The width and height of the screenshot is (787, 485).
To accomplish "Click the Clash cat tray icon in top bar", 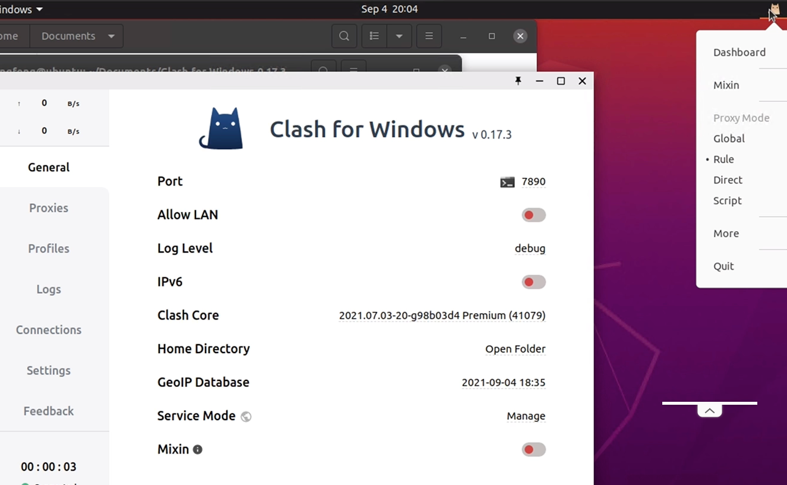I will click(x=775, y=10).
